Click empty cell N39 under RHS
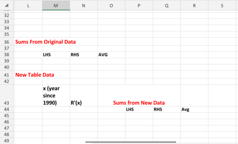The height and width of the screenshot is (144, 238). 84,61
